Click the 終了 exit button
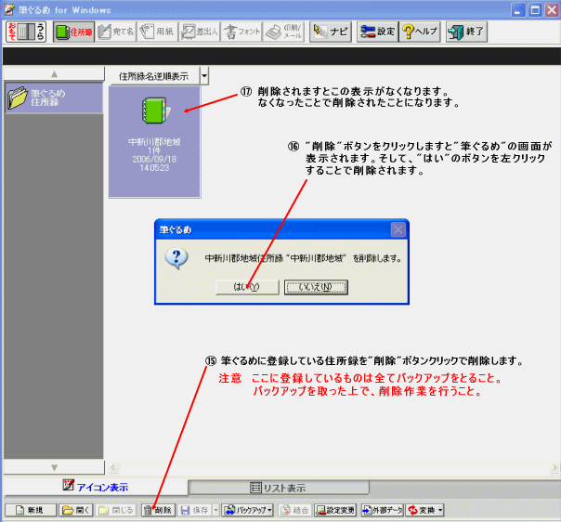 [466, 32]
